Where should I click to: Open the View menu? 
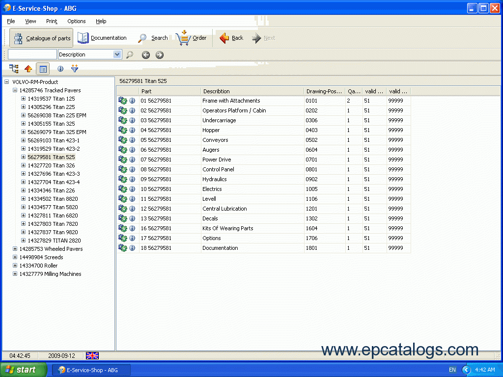point(30,21)
